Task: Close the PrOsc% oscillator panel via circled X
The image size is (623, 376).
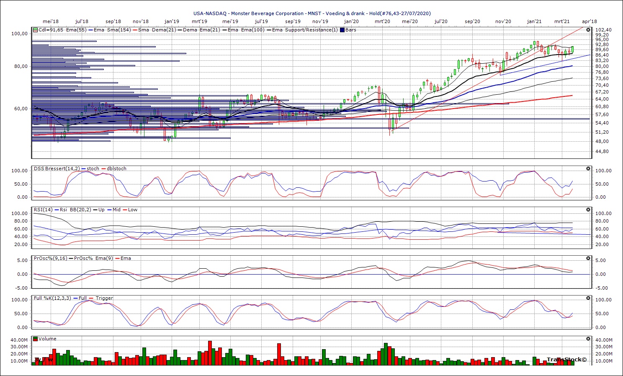Action: tap(588, 258)
